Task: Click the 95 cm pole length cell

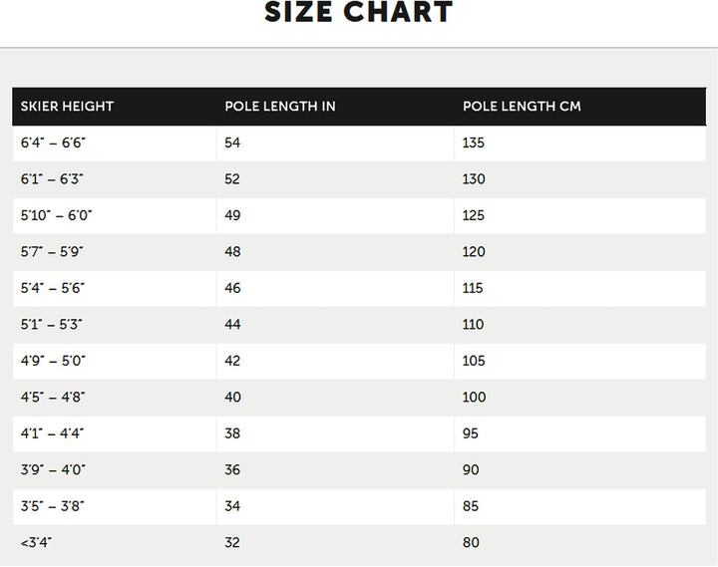Action: click(x=471, y=433)
